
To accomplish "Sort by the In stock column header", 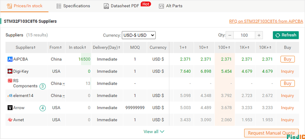I will [x=77, y=48].
